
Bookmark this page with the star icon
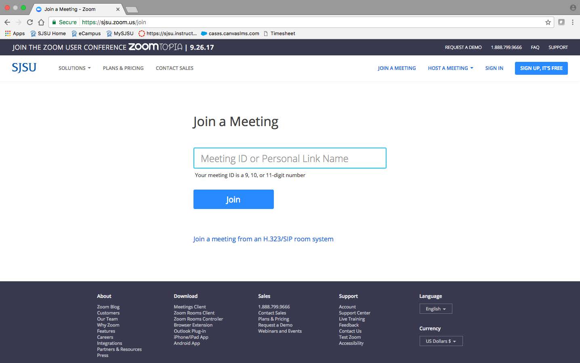547,22
